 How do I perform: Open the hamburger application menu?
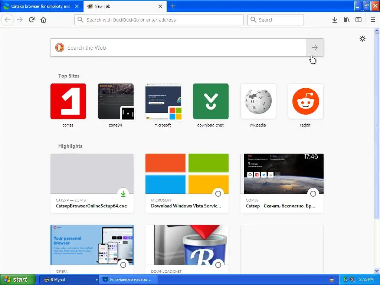tap(373, 20)
